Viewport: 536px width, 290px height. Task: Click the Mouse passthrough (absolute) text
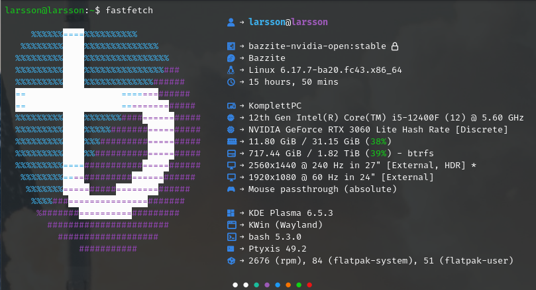323,189
